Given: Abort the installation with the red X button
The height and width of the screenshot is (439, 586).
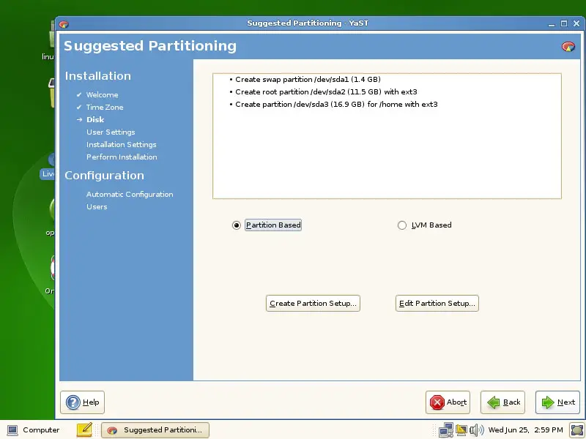Looking at the screenshot, I should pos(448,402).
